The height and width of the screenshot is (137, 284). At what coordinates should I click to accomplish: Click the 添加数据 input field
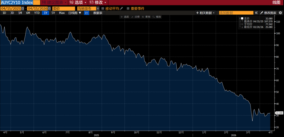(x=236, y=13)
